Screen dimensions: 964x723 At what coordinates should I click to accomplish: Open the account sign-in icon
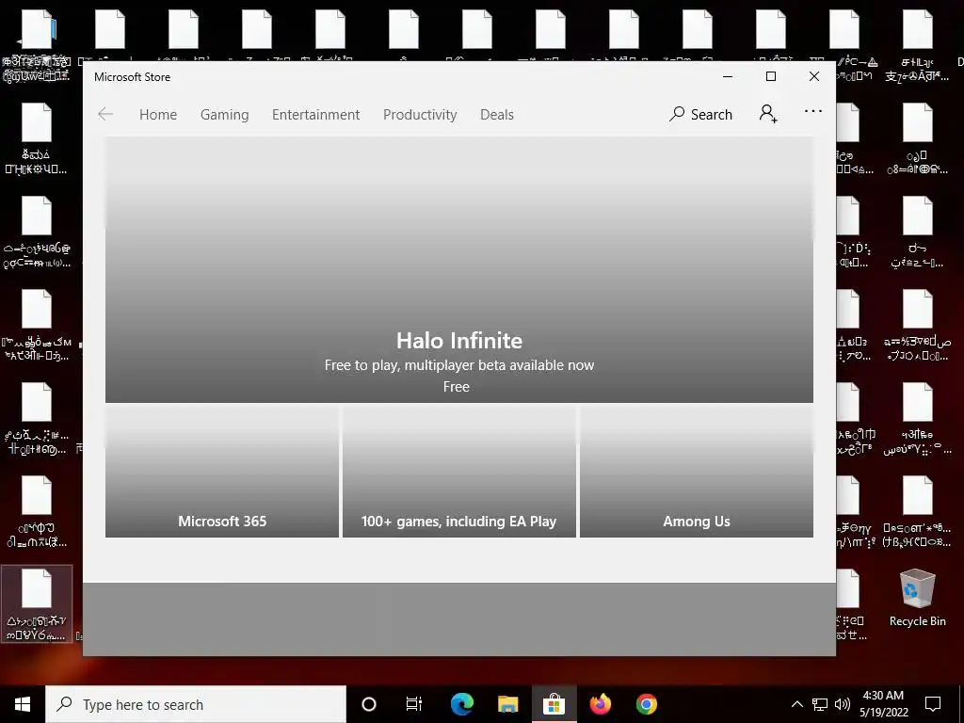click(768, 114)
